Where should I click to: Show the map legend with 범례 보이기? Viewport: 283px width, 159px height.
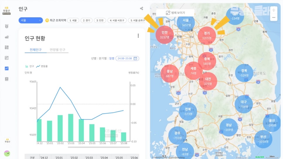(x=175, y=13)
